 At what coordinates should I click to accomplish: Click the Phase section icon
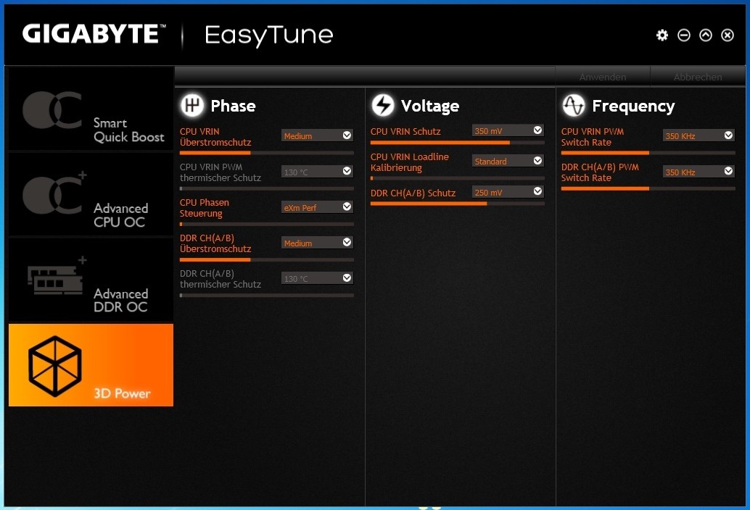coord(192,105)
